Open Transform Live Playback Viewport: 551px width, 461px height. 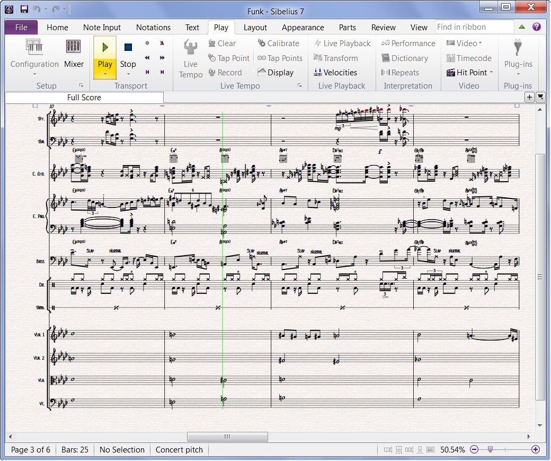click(x=335, y=58)
